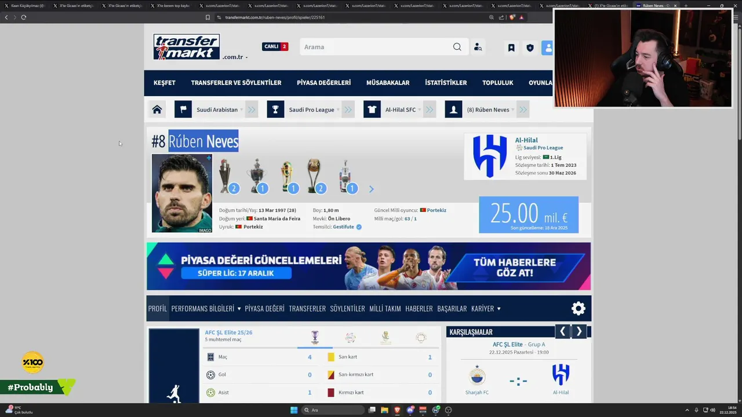742x417 pixels.
Task: Switch to Haberler tab
Action: [419, 309]
